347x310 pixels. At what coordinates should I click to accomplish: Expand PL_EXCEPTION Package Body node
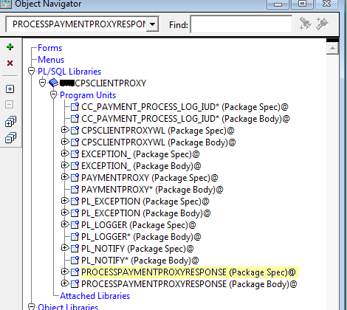64,213
